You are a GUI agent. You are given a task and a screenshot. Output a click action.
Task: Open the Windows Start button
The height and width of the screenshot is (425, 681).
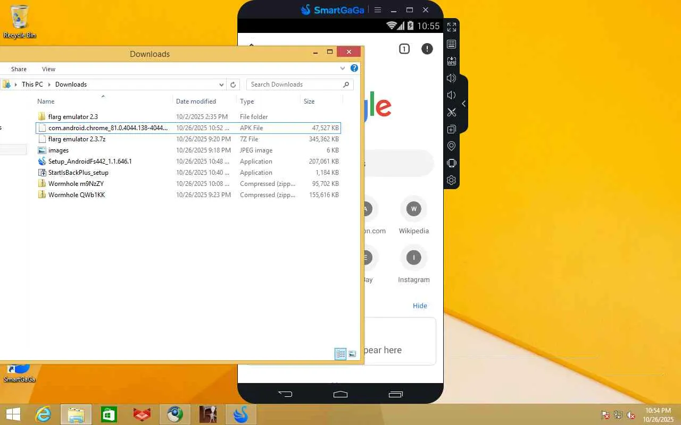coord(13,414)
